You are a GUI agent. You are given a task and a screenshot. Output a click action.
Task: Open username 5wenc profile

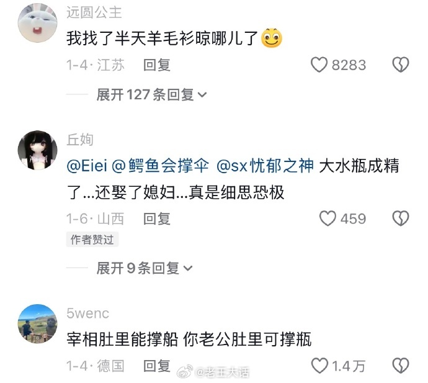tap(88, 313)
